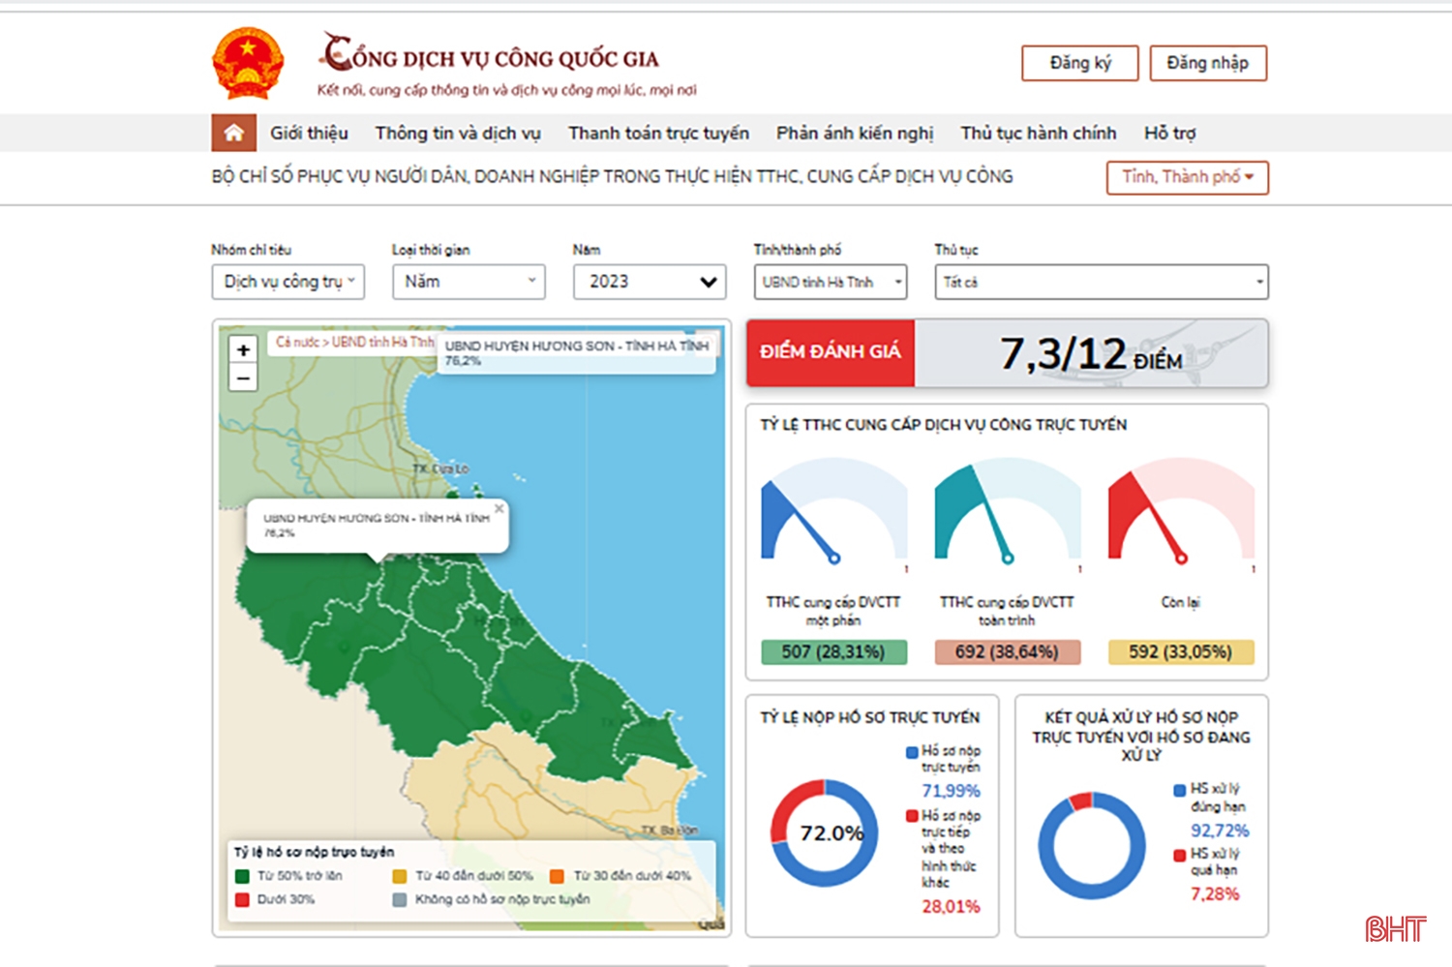Click the home icon in navigation bar
The height and width of the screenshot is (967, 1452).
click(x=233, y=134)
